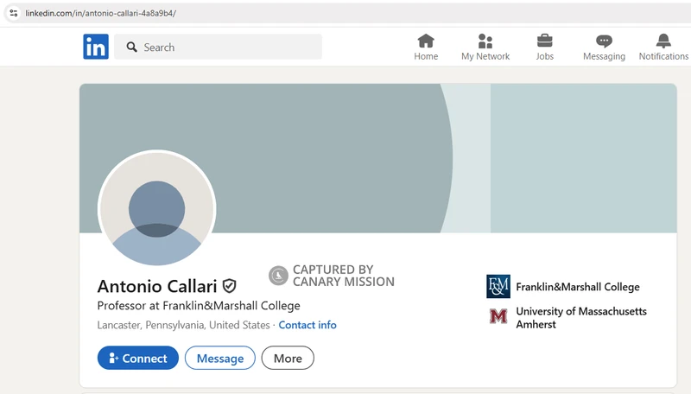Click the LinkedIn logo icon

coord(96,47)
